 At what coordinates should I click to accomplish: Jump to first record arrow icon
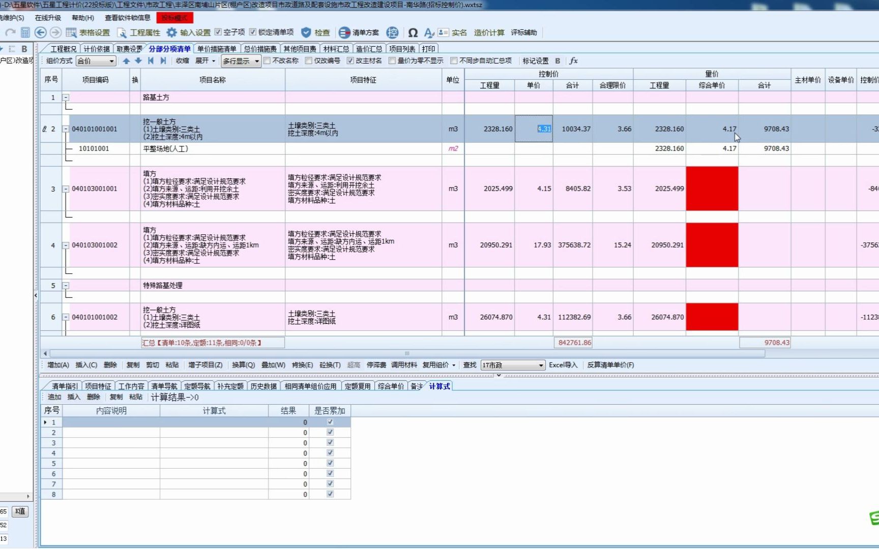151,60
